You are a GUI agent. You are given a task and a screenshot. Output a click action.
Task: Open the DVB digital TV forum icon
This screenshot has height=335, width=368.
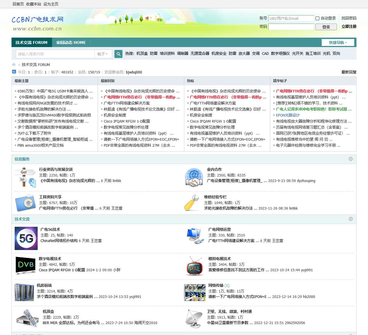tap(26, 265)
